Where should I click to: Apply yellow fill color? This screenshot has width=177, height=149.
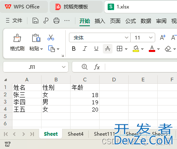click(x=136, y=49)
